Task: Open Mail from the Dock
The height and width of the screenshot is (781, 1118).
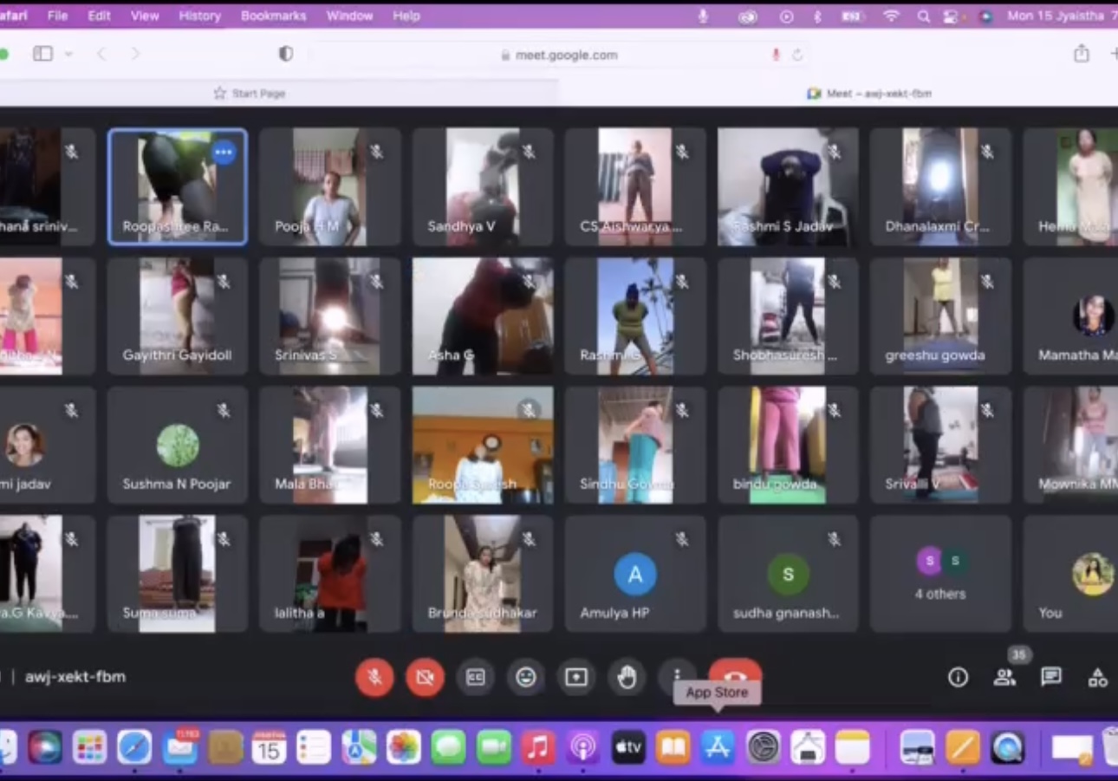Action: point(179,747)
